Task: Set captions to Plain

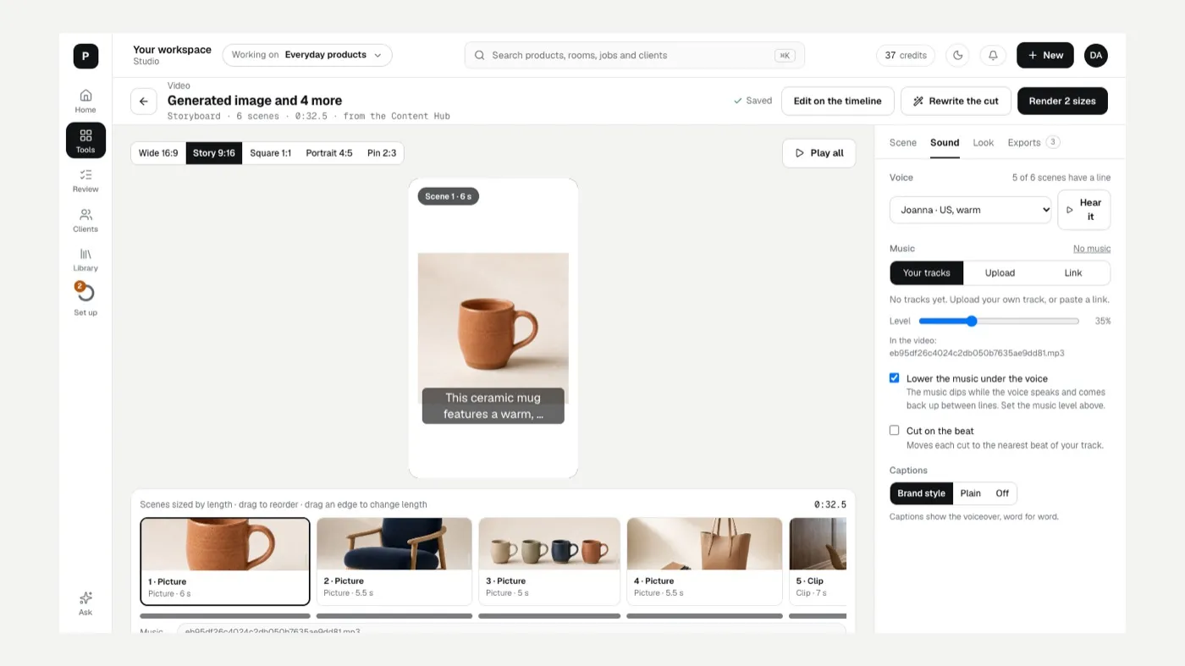Action: click(x=970, y=493)
